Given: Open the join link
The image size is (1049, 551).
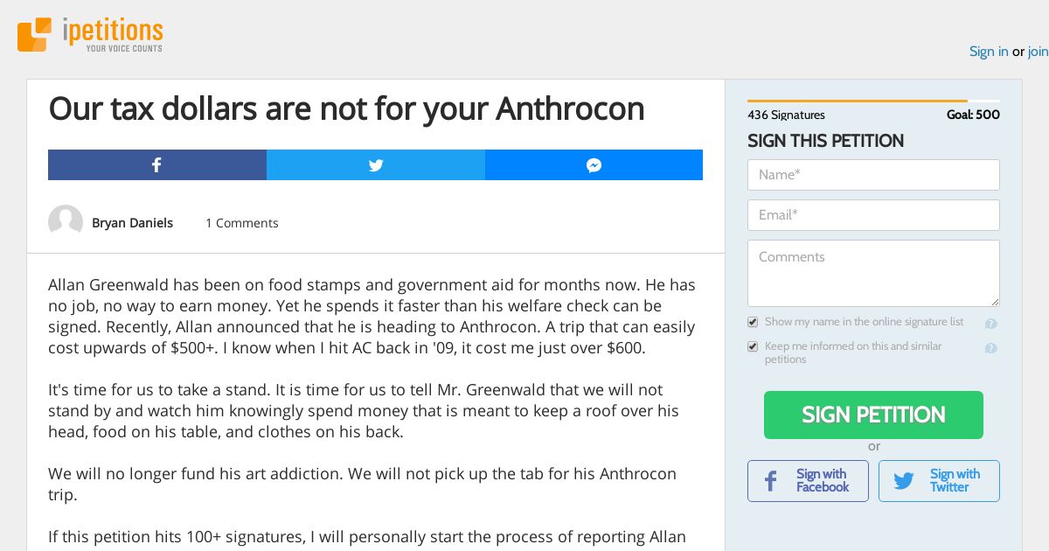Looking at the screenshot, I should pyautogui.click(x=1039, y=52).
